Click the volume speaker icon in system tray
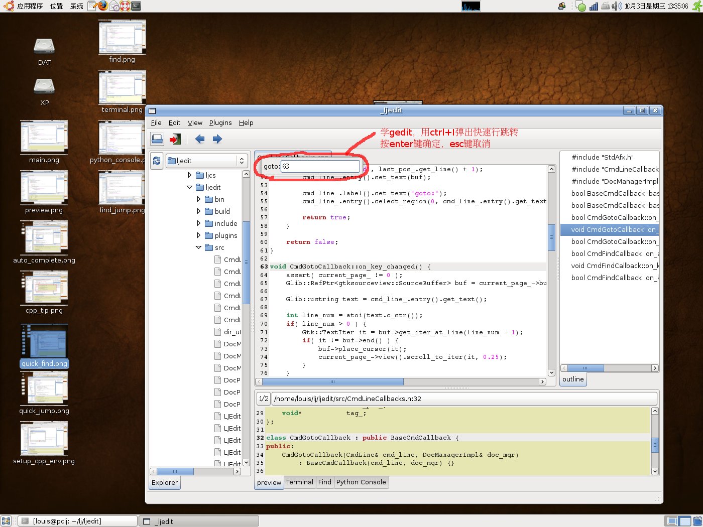This screenshot has width=703, height=527. click(x=617, y=6)
